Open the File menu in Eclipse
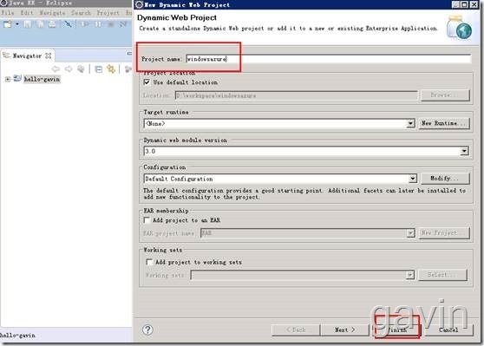The height and width of the screenshot is (346, 484). 8,13
